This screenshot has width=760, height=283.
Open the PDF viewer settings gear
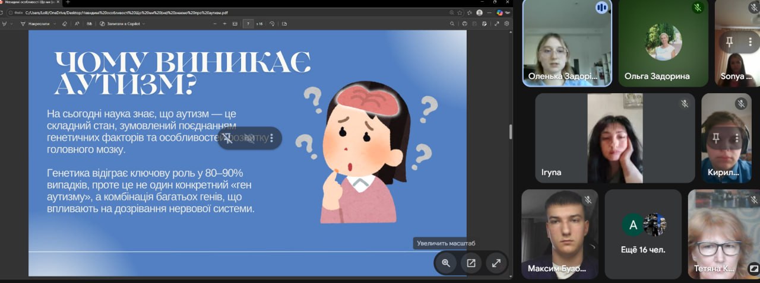click(x=506, y=24)
